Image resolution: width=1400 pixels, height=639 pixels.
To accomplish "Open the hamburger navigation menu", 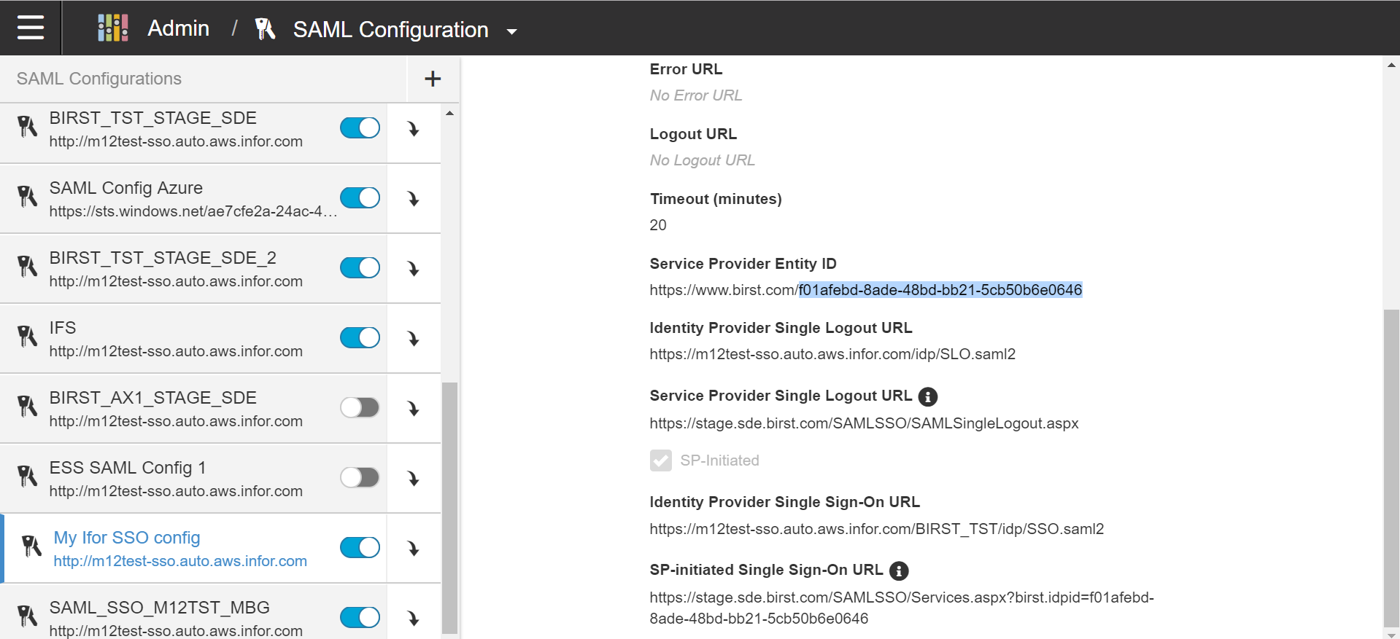I will point(31,28).
